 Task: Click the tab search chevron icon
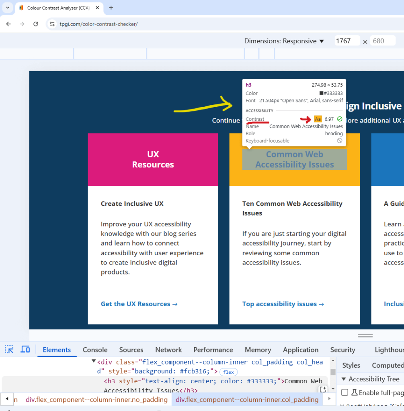7,8
